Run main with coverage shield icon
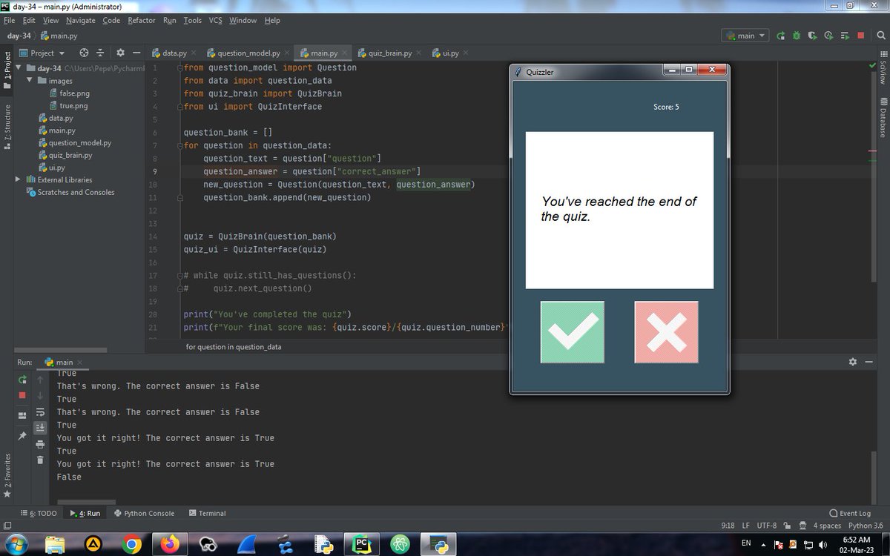The height and width of the screenshot is (556, 890). 813,35
